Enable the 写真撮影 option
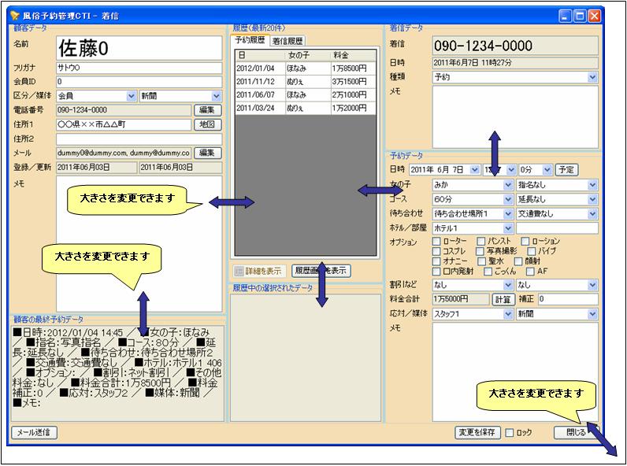The image size is (627, 466). click(480, 252)
